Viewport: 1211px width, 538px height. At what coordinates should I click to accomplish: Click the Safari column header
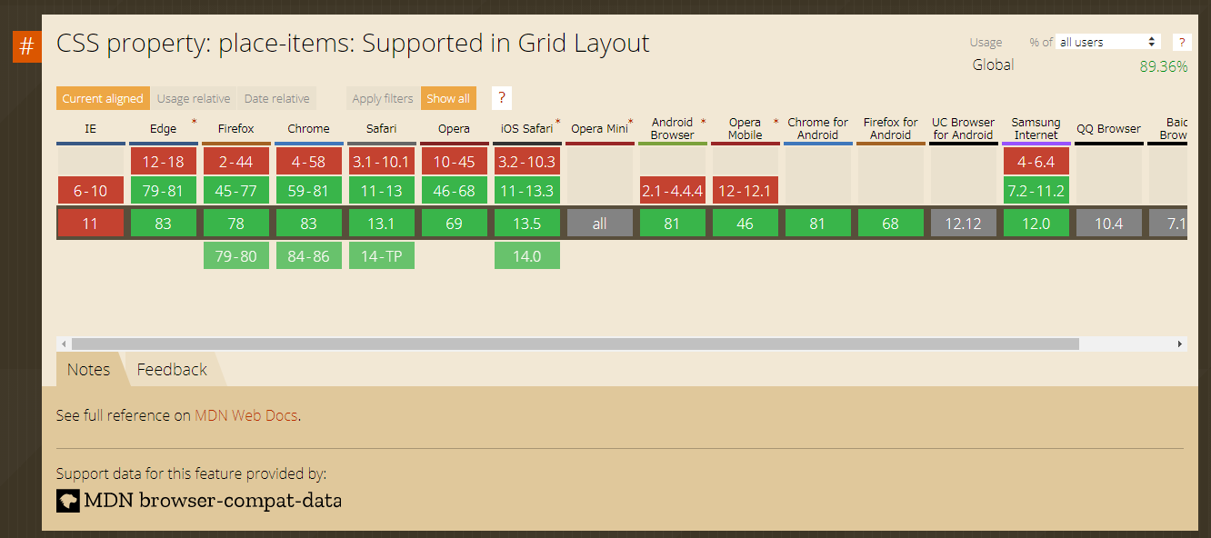click(x=382, y=129)
